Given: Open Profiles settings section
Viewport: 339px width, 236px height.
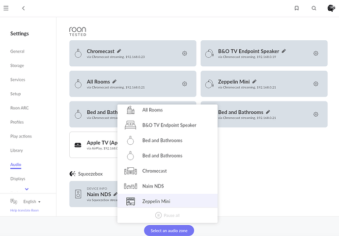Looking at the screenshot, I should tap(17, 122).
